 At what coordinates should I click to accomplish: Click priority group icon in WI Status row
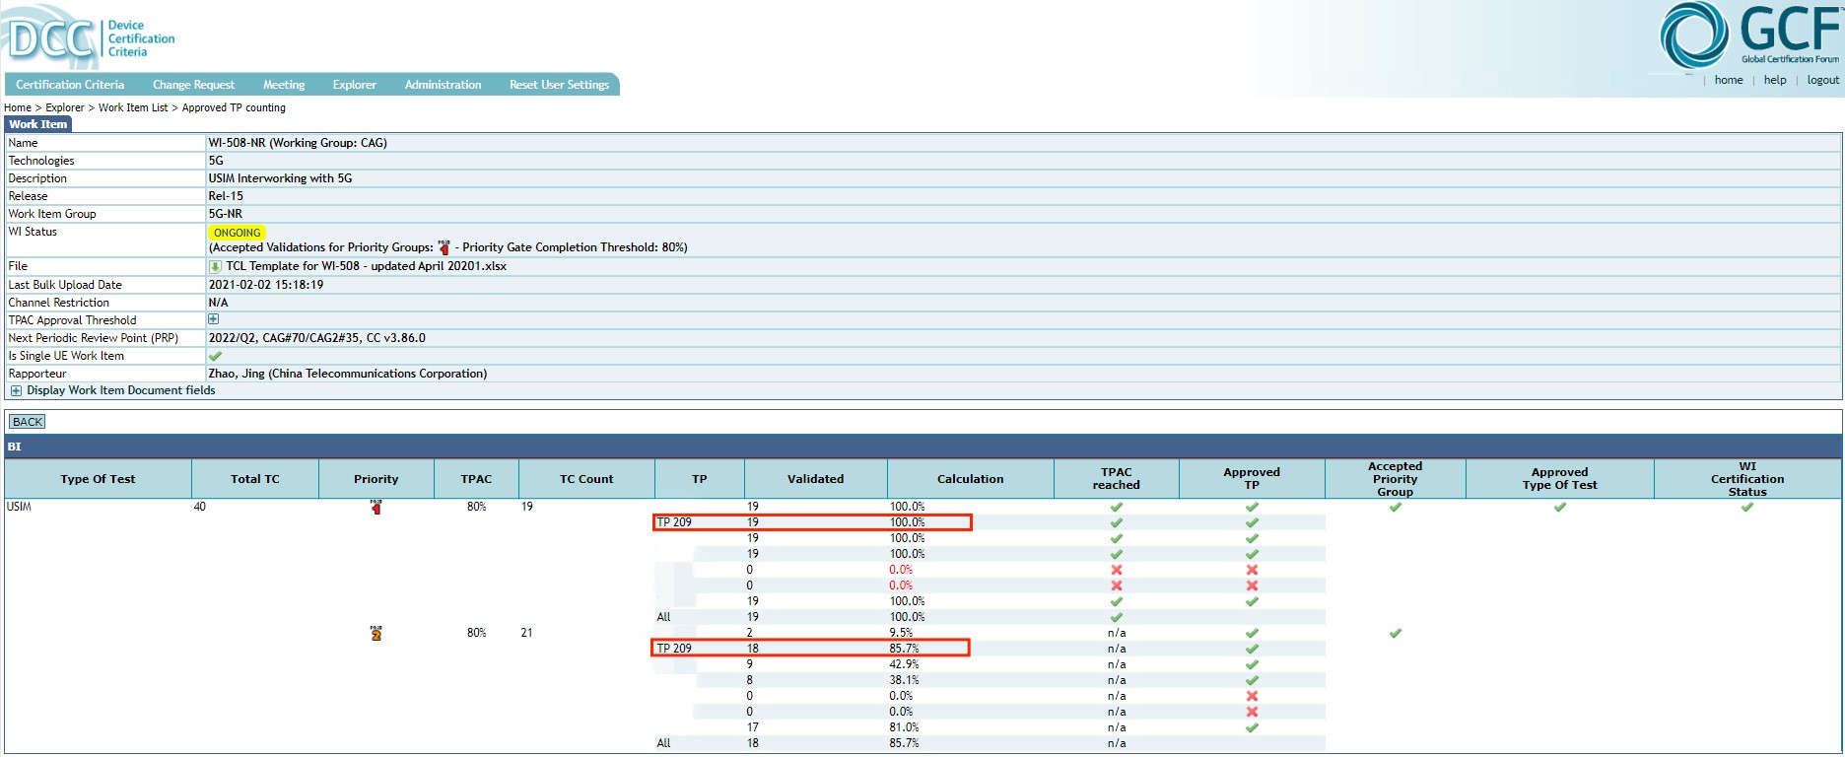pos(444,247)
